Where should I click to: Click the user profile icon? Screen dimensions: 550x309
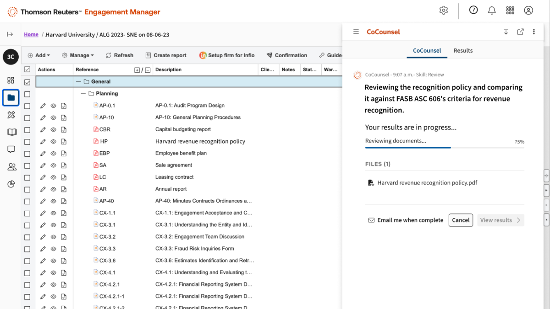pos(528,11)
